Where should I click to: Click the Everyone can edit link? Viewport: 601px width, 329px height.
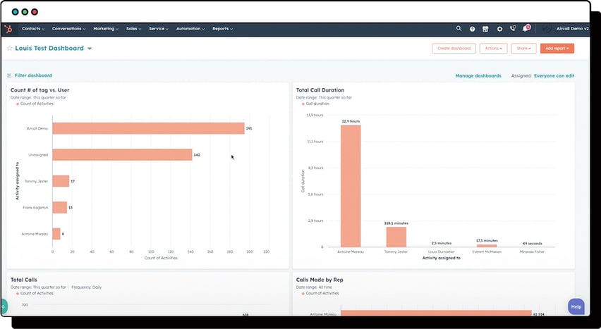pyautogui.click(x=554, y=76)
